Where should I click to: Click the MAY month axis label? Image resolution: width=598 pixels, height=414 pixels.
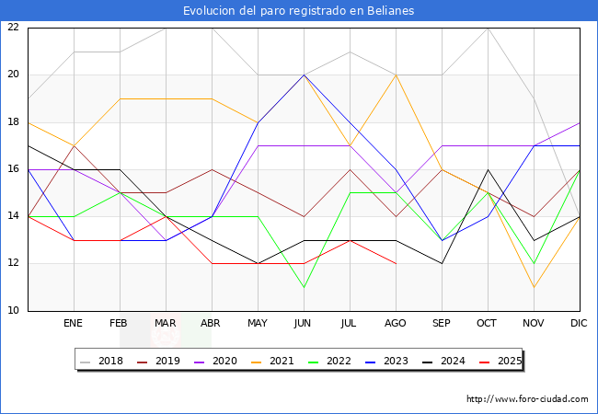258,323
